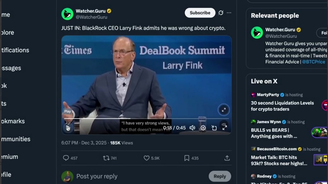Share the post via share icon
328x184 pixels.
(x=227, y=158)
